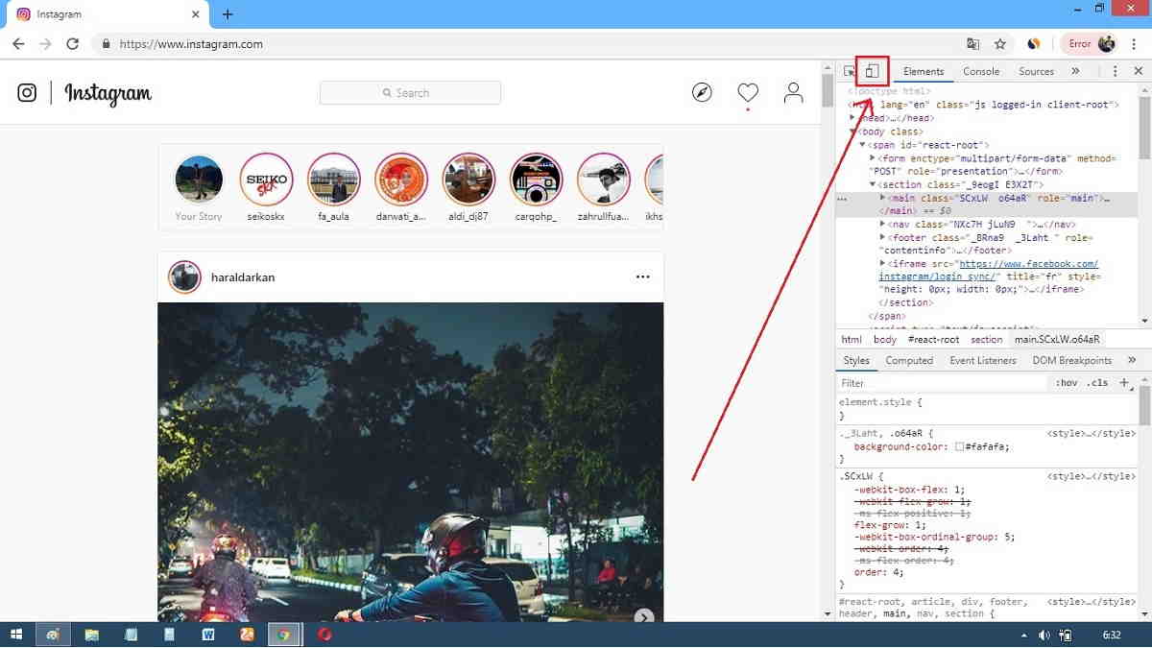
Task: Add new style rule plus icon
Action: (1124, 382)
